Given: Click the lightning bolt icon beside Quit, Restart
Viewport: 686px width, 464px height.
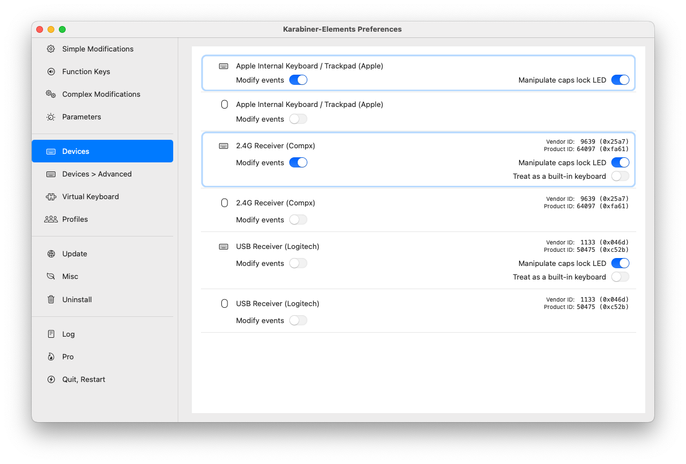Looking at the screenshot, I should (x=51, y=379).
